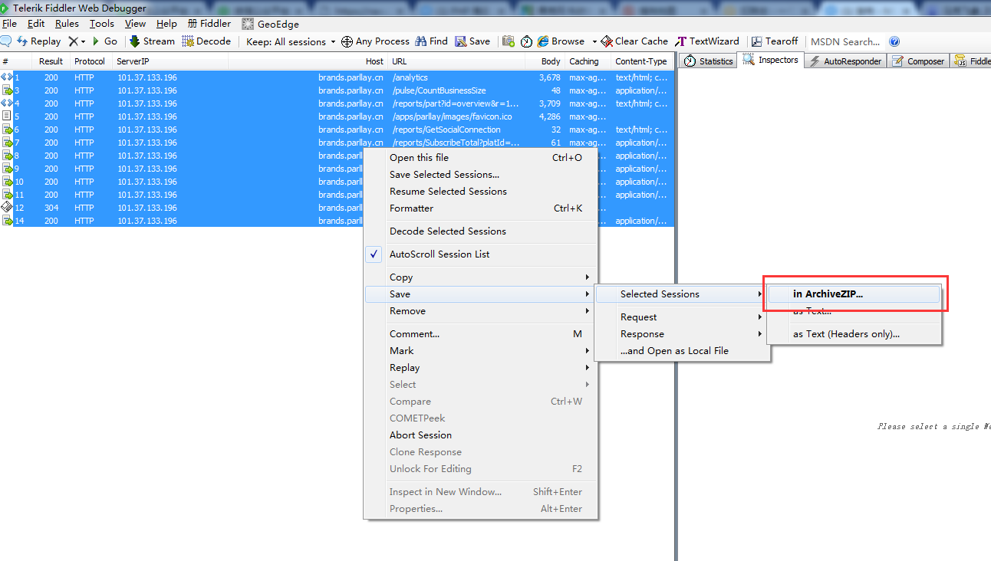
Task: Click the Caching column header
Action: pyautogui.click(x=587, y=61)
